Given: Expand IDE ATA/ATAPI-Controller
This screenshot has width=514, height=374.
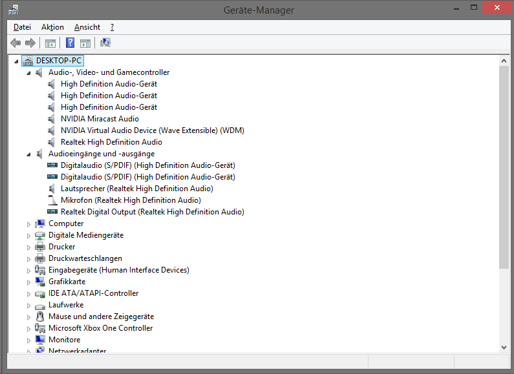Looking at the screenshot, I should 28,294.
